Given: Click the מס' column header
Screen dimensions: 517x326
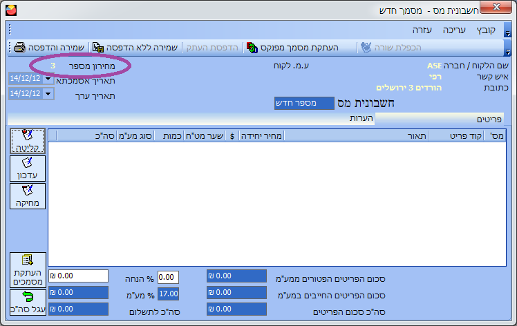Looking at the screenshot, I should [x=495, y=136].
